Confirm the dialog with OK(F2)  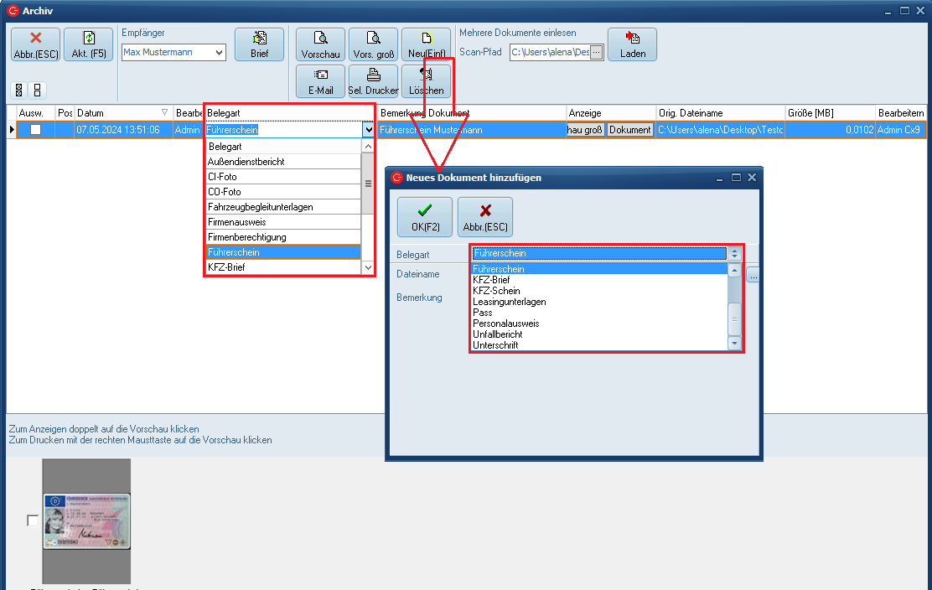(424, 216)
